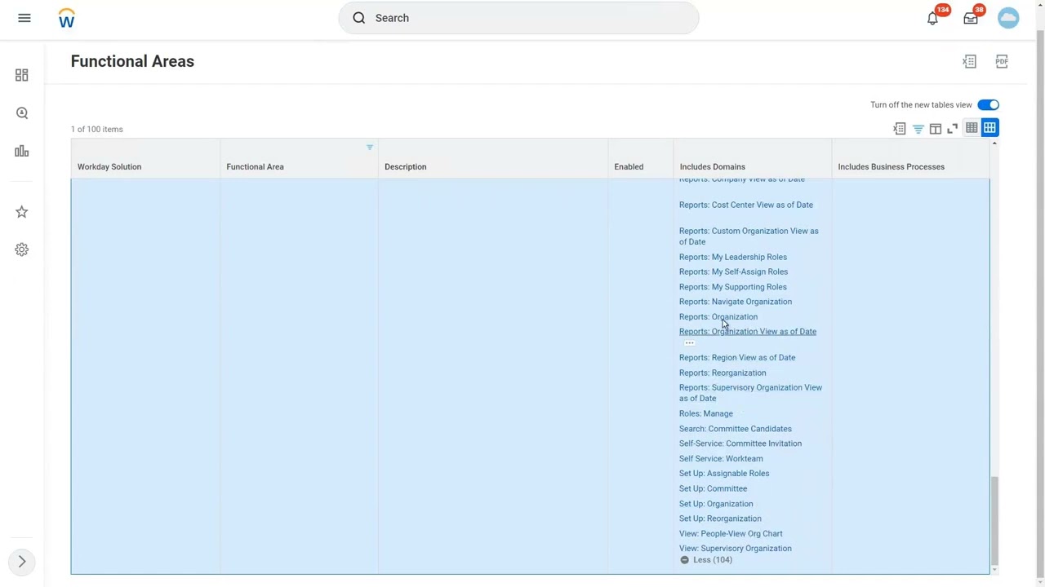The width and height of the screenshot is (1045, 587).
Task: Open favorites star in sidebar
Action: coord(22,212)
